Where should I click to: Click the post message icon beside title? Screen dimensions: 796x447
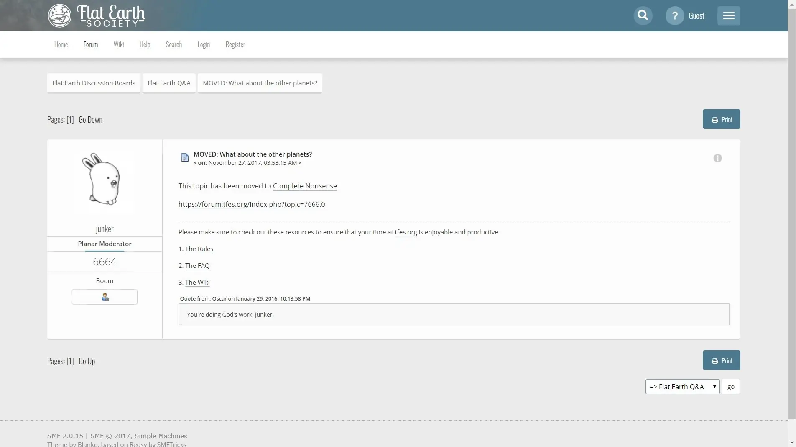tap(185, 157)
